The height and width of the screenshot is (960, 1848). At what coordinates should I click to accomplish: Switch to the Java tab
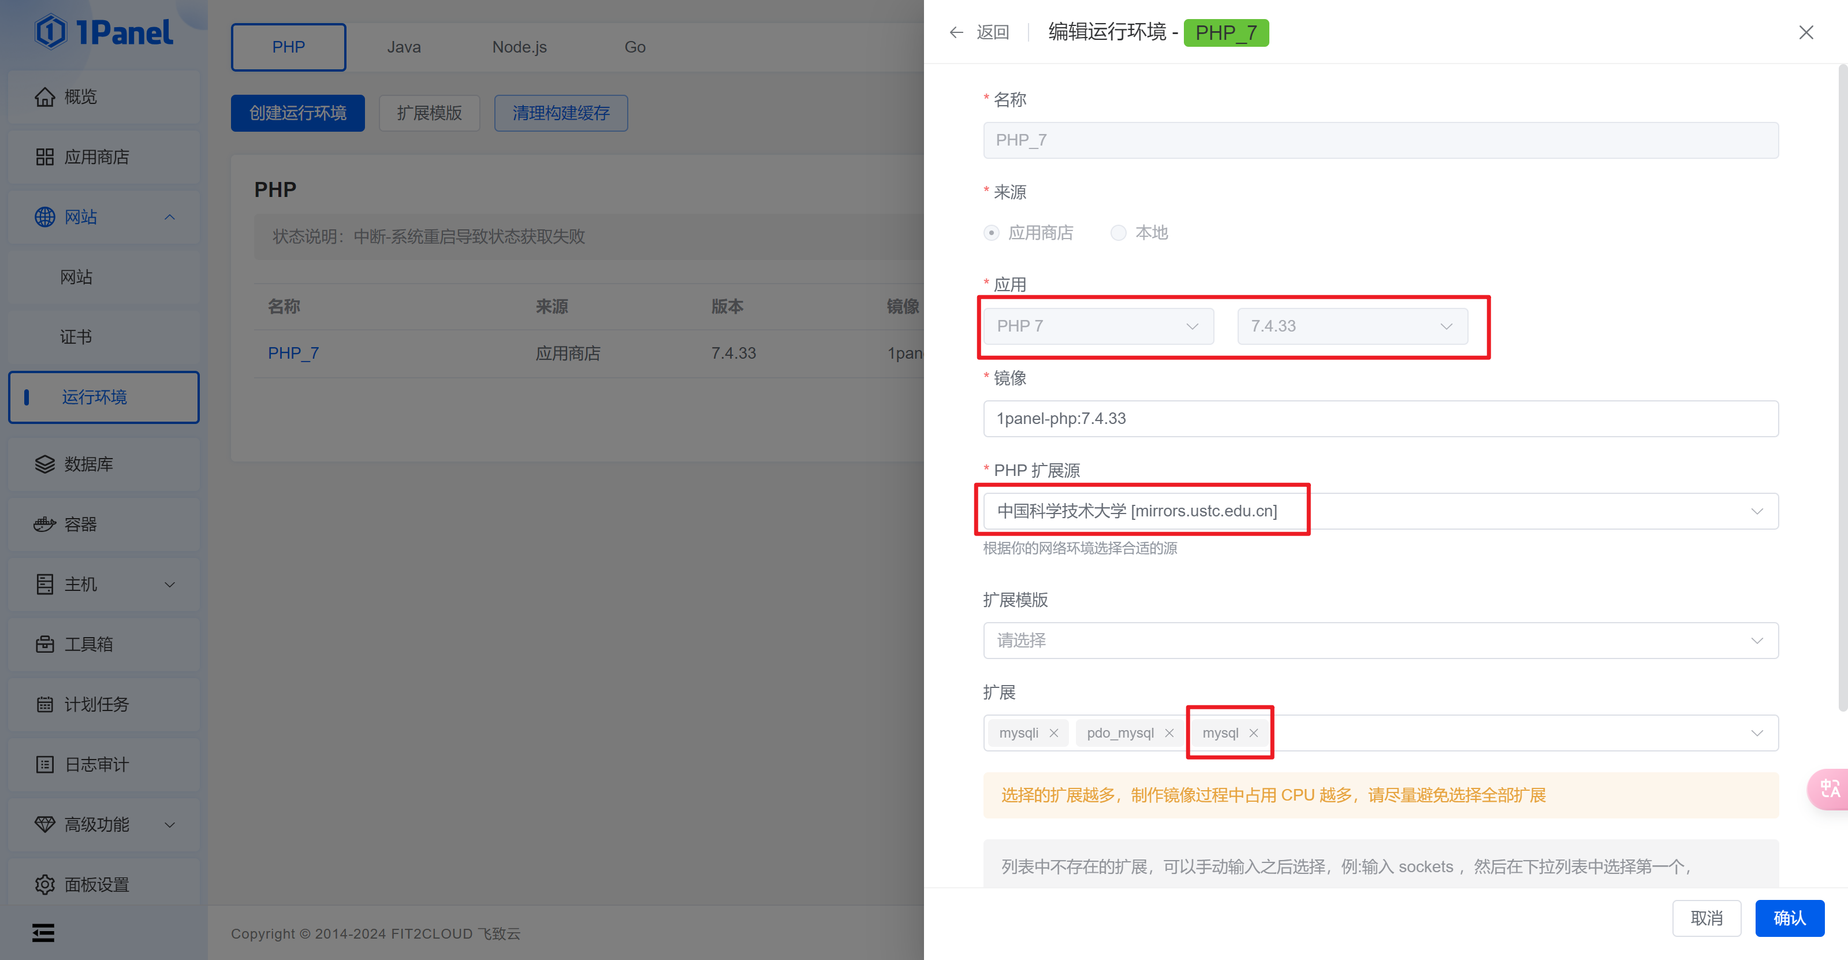404,47
